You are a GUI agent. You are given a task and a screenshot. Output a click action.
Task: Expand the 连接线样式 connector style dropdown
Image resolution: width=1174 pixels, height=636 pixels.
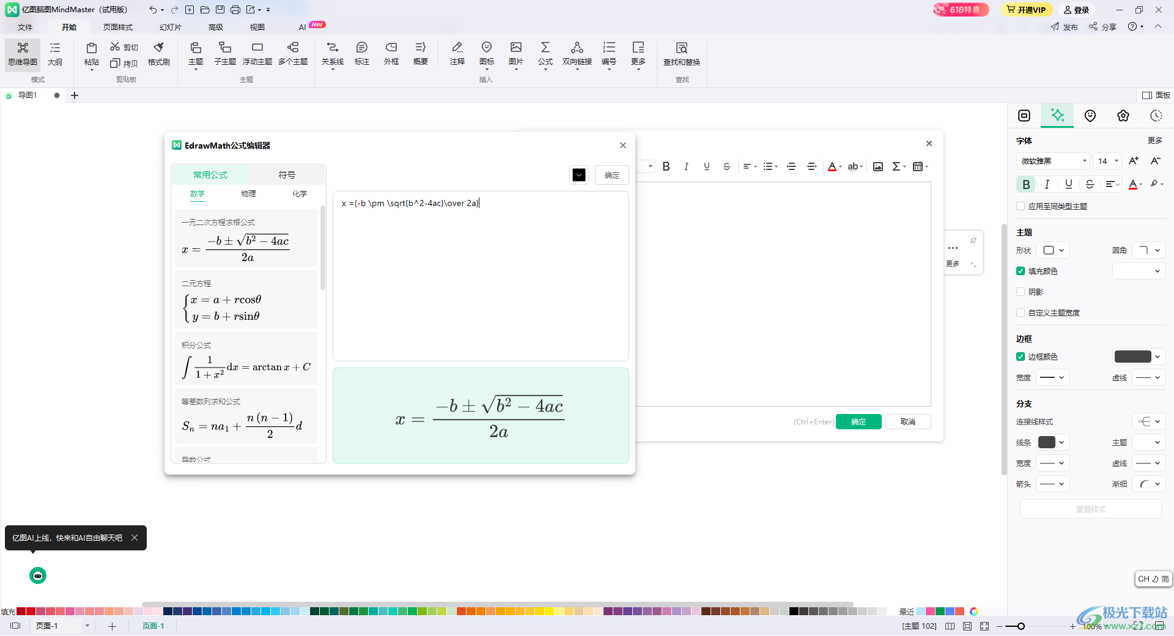(1149, 421)
